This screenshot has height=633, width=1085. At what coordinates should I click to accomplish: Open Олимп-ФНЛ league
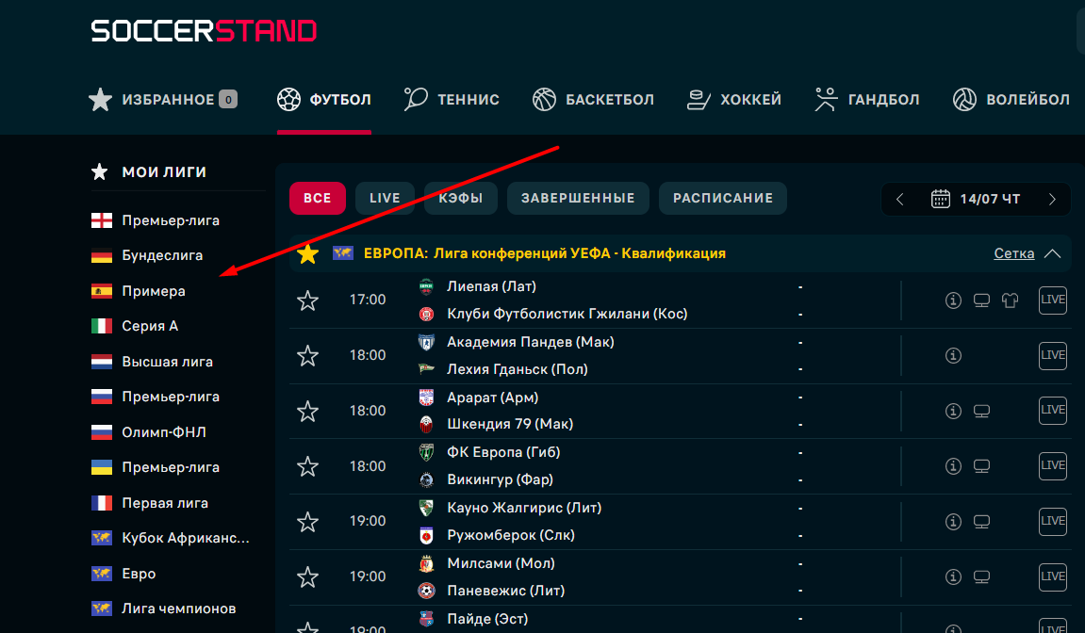pyautogui.click(x=149, y=432)
